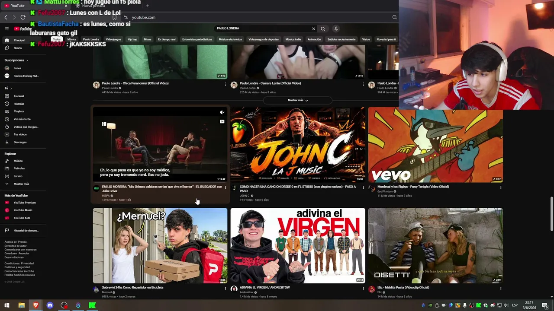554x311 pixels.
Task: Open Discord from the taskbar
Action: (x=50, y=305)
